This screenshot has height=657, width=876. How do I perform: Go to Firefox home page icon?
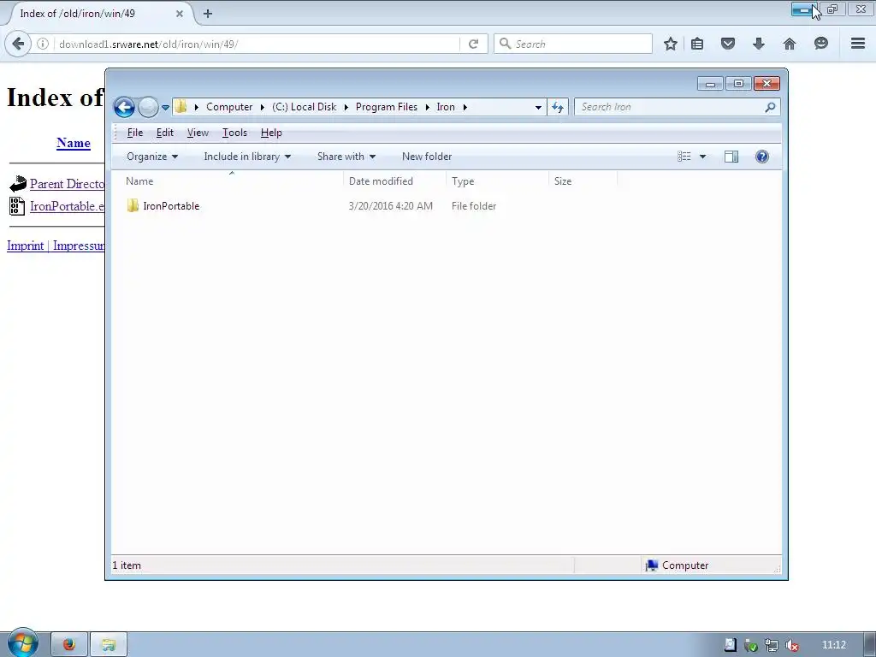pos(790,44)
